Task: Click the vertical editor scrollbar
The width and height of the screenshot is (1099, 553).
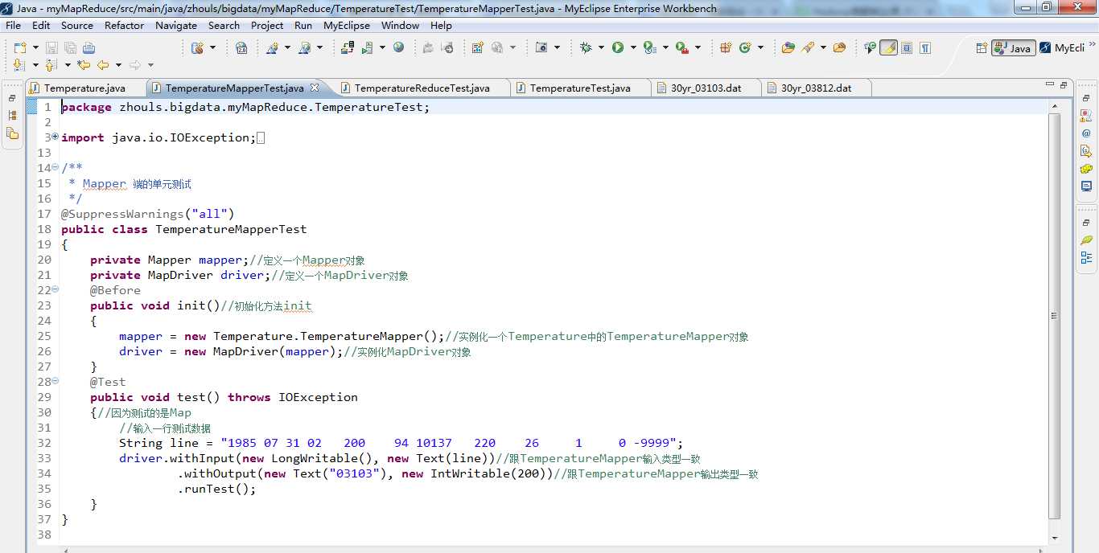Action: pyautogui.click(x=1054, y=317)
